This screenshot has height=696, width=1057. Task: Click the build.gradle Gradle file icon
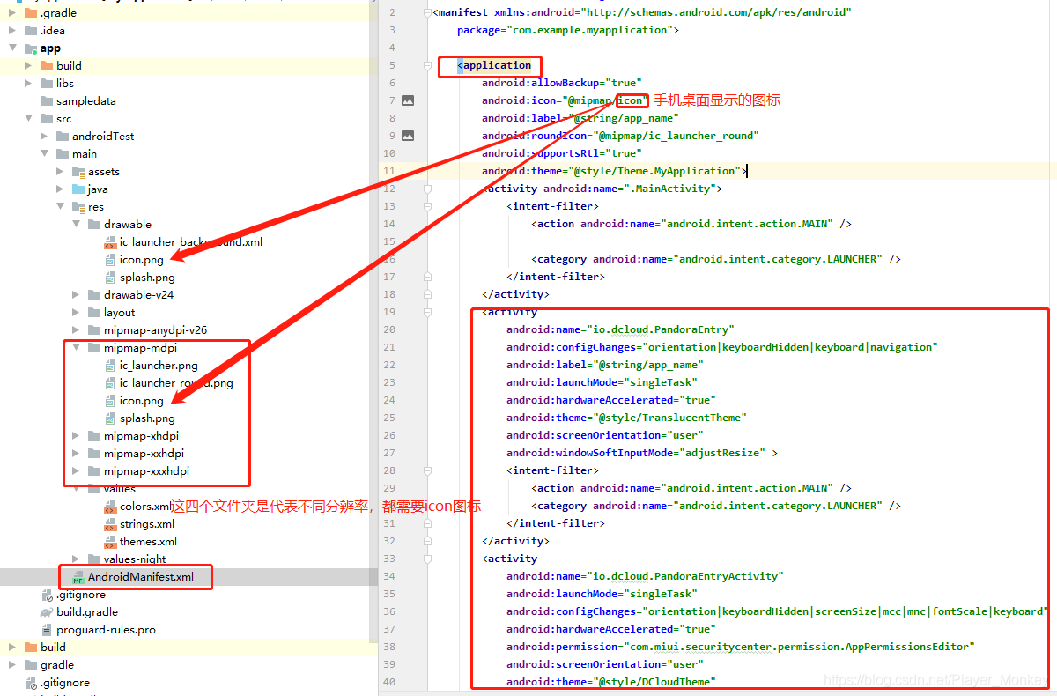tap(47, 612)
